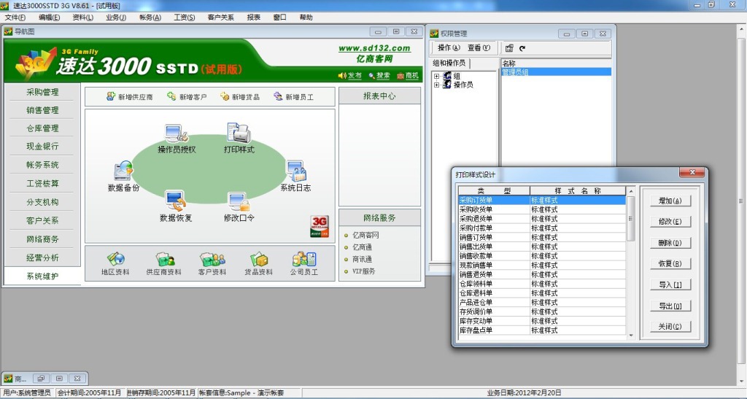Click the red 3G logo in navigation panel
Viewport: 747px width, 399px height.
pyautogui.click(x=320, y=225)
